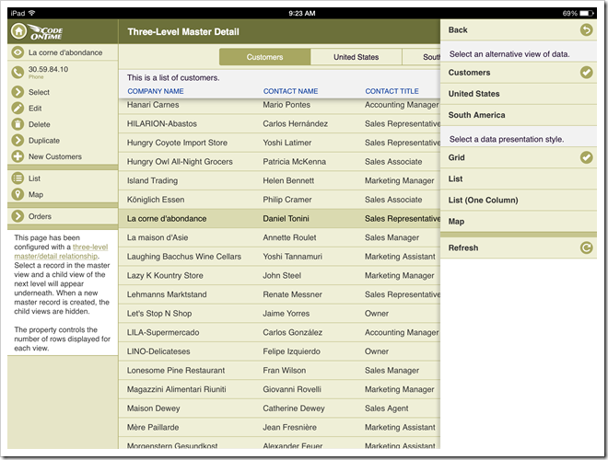This screenshot has width=608, height=460.
Task: Select the Grid presentation style
Action: (519, 157)
